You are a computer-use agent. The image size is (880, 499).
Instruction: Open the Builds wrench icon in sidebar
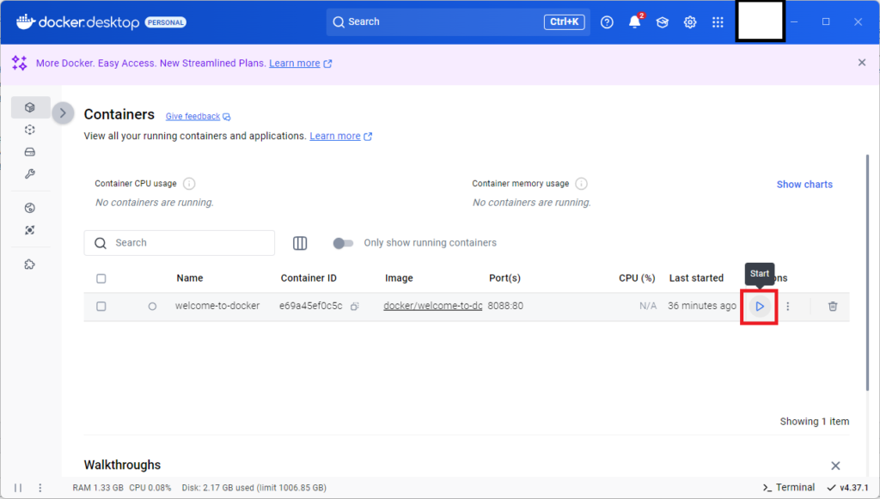(30, 173)
